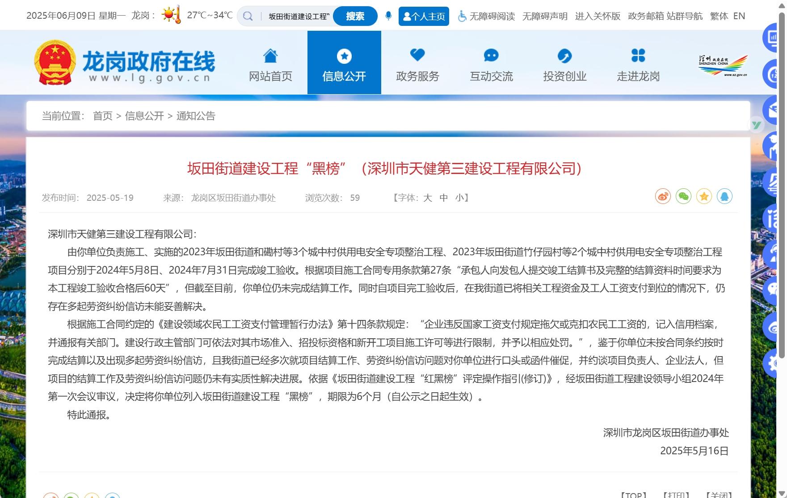Click signature date 2025年5月16日
Viewport: 787px width, 498px height.
point(694,451)
